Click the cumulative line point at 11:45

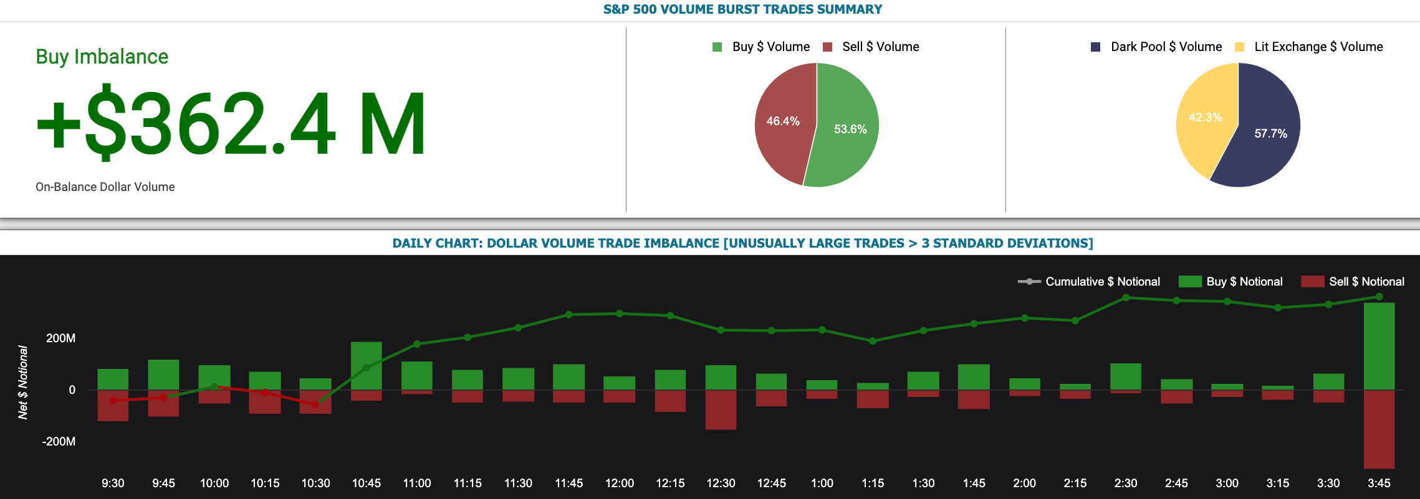point(569,315)
